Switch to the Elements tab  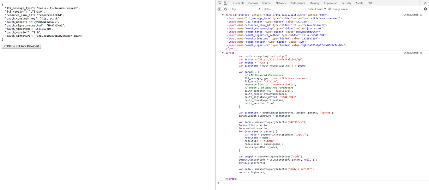[239, 3]
